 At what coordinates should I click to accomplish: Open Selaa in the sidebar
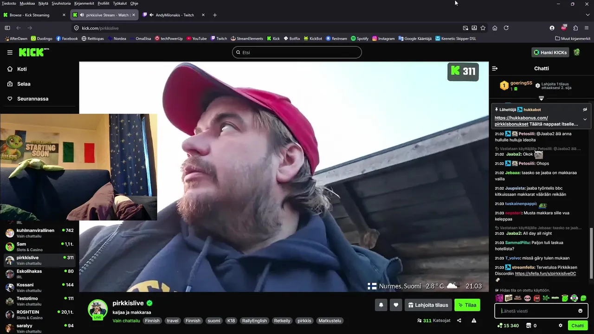(x=24, y=84)
